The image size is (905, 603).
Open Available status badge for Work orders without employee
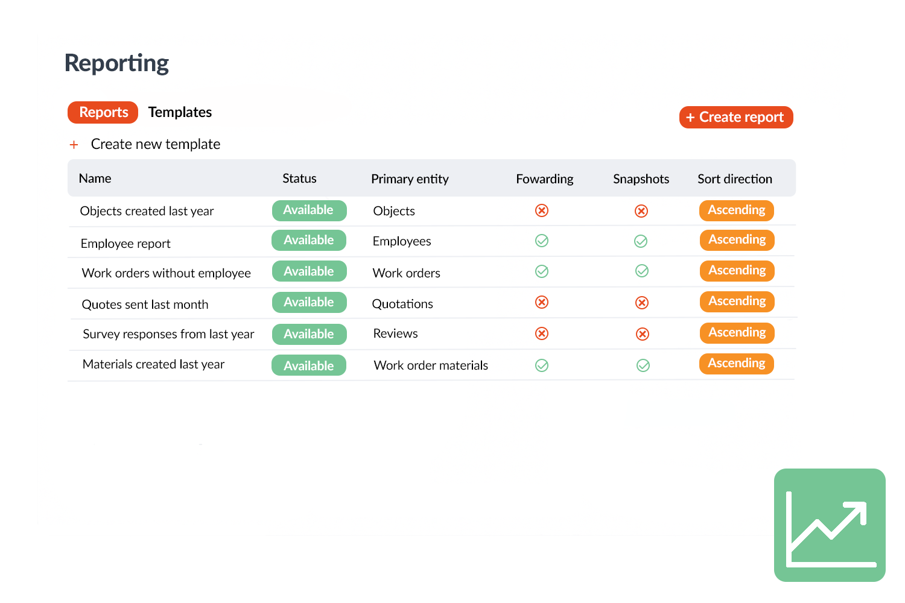point(309,271)
